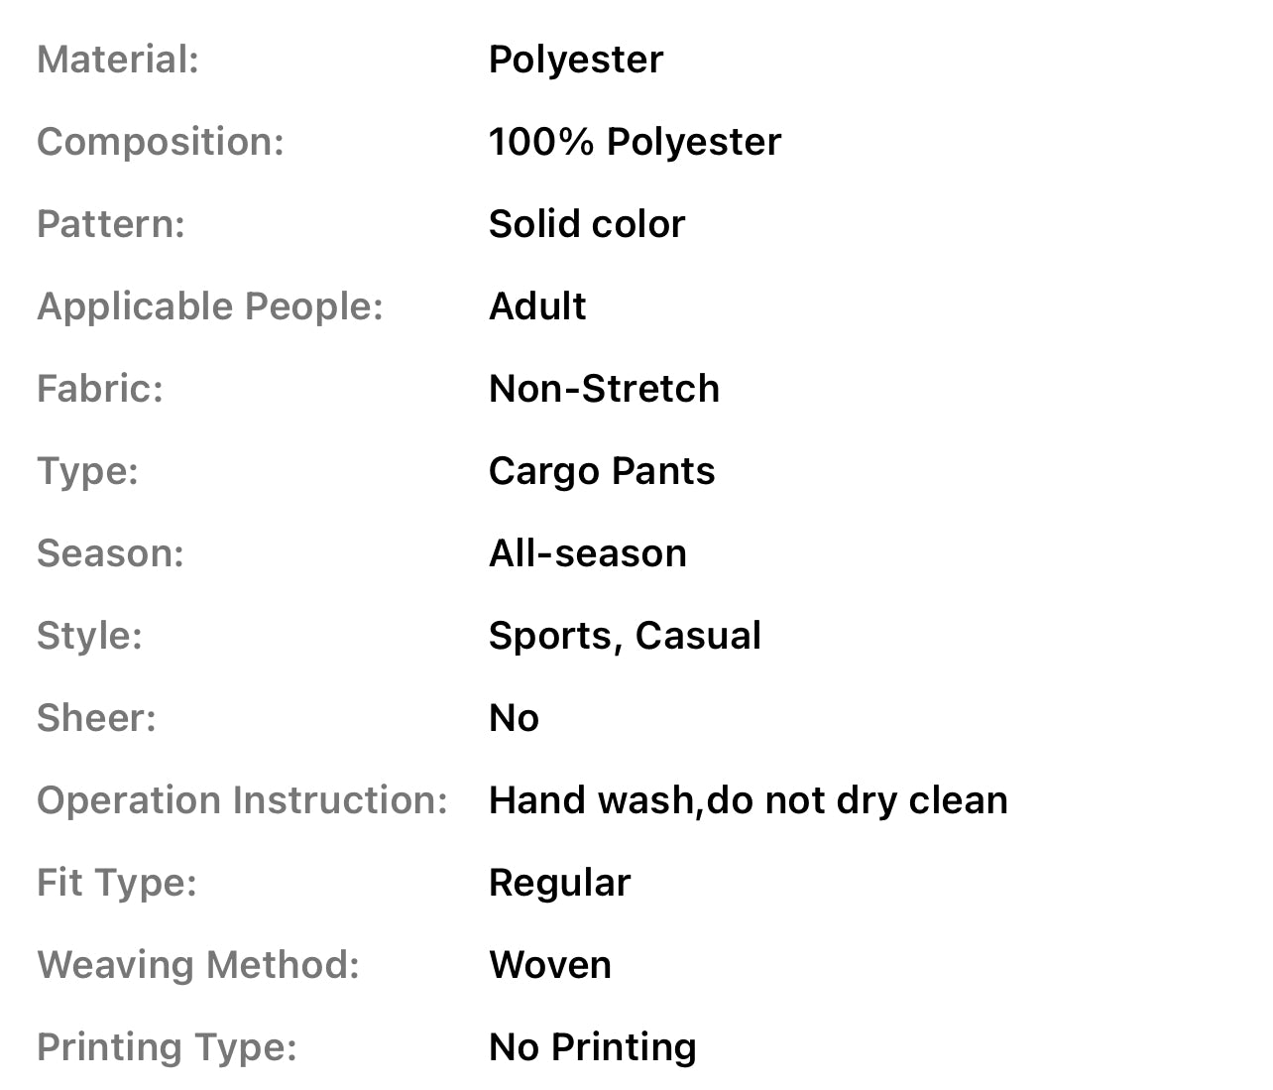1273x1090 pixels.
Task: Select the Regular fit value
Action: [x=560, y=883]
